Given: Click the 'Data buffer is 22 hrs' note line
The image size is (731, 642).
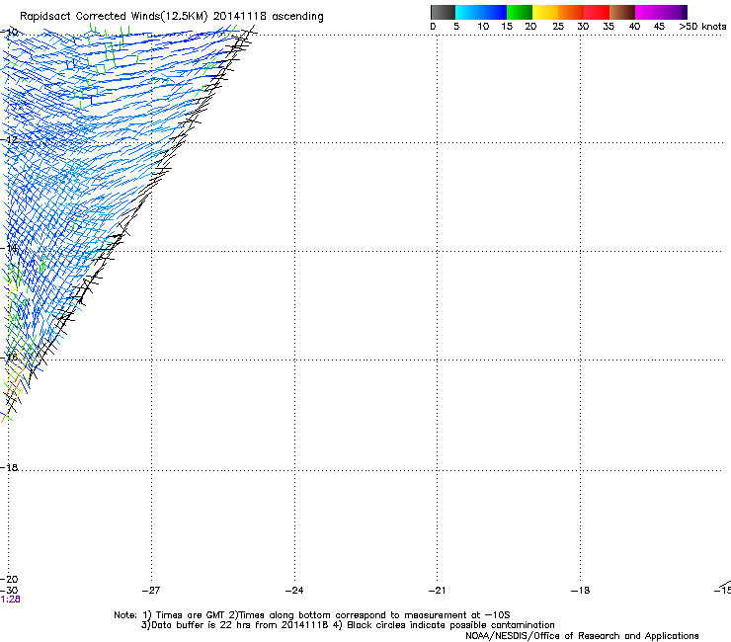Looking at the screenshot, I should point(348,625).
